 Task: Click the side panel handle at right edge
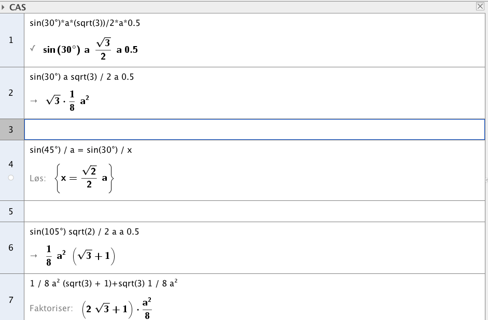[486, 180]
